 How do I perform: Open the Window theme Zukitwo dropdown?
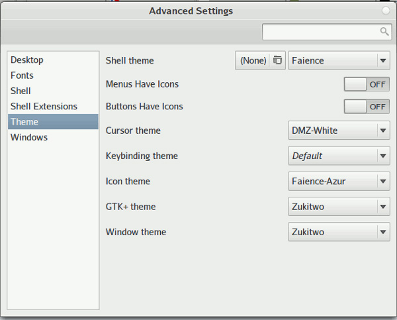[x=339, y=233]
